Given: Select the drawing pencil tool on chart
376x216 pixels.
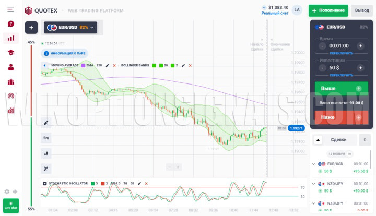Looking at the screenshot, I should (46, 123).
